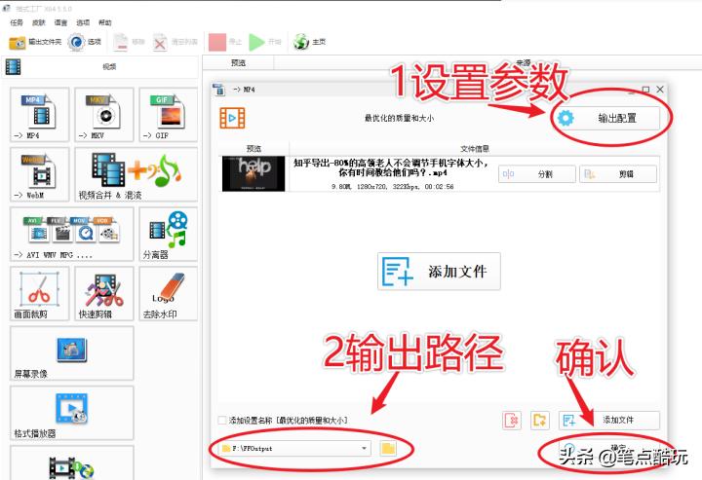Open the 语言 menu

pos(60,22)
